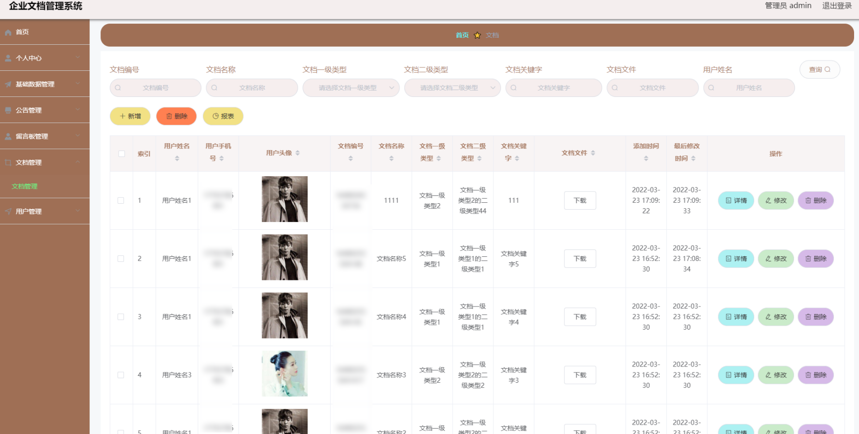The image size is (859, 434).
Task: Click the orange 删除 button beside 新增
Action: 177,116
